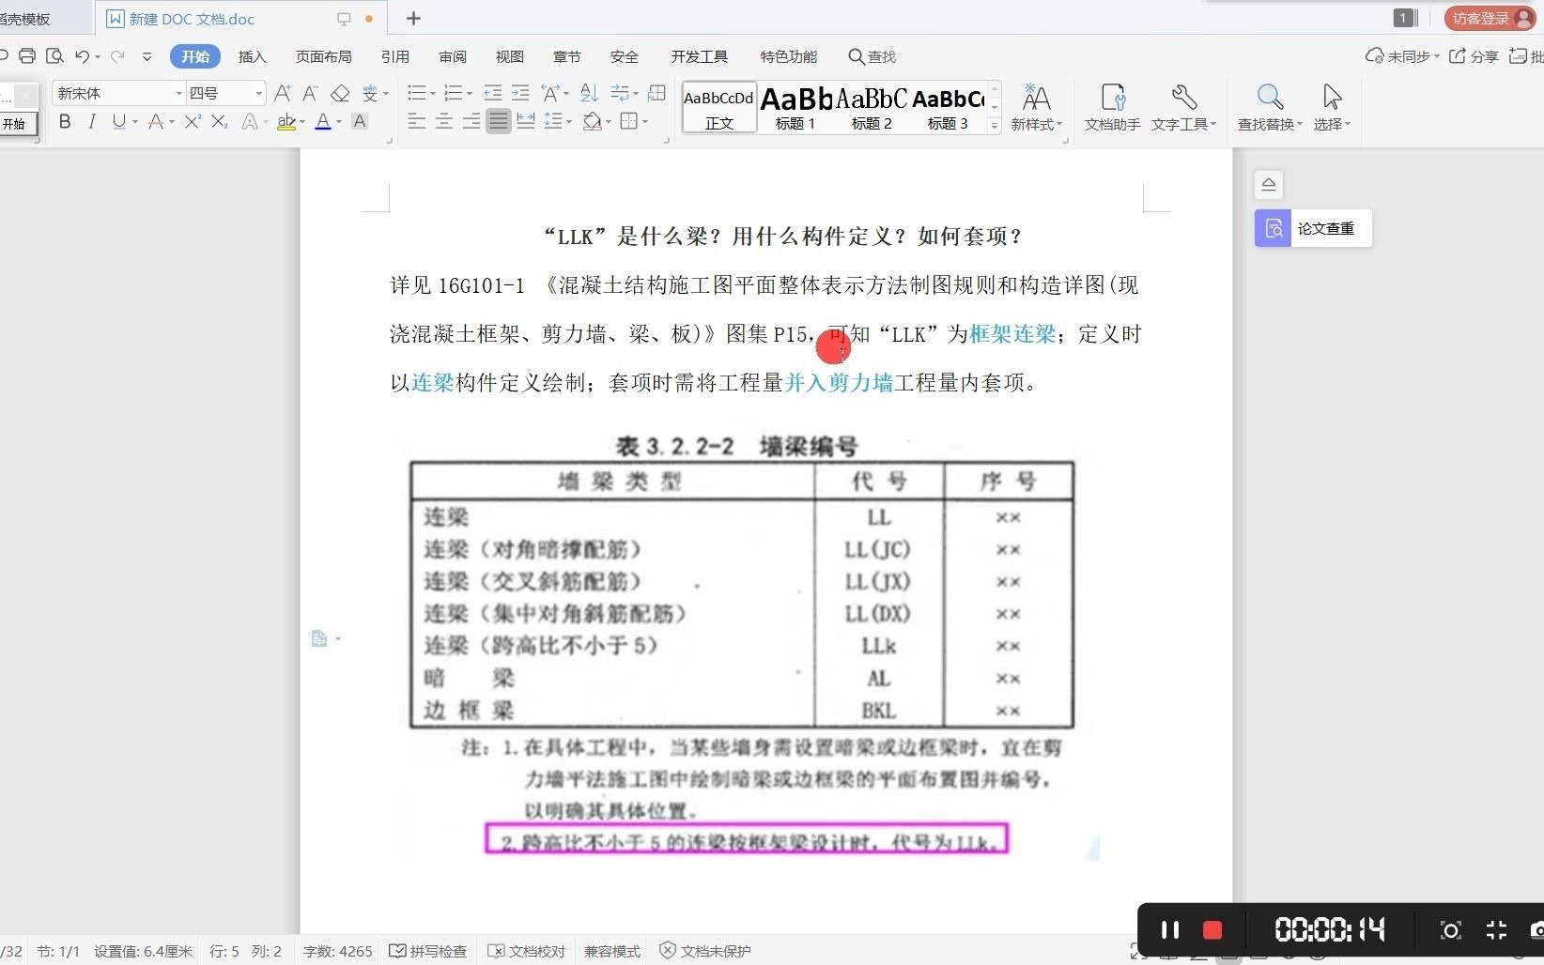The width and height of the screenshot is (1544, 965).
Task: Toggle underline formatting
Action: coord(118,122)
